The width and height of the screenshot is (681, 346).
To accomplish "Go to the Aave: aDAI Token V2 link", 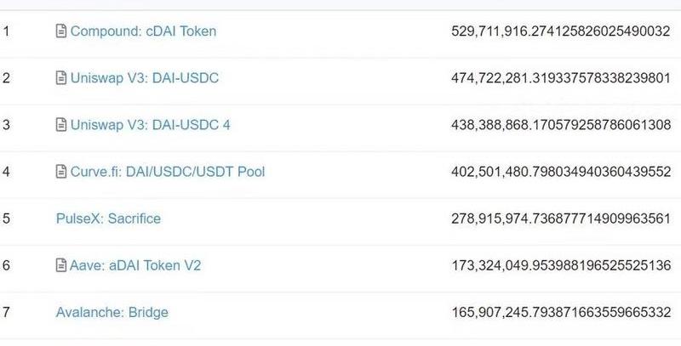I will (x=135, y=265).
